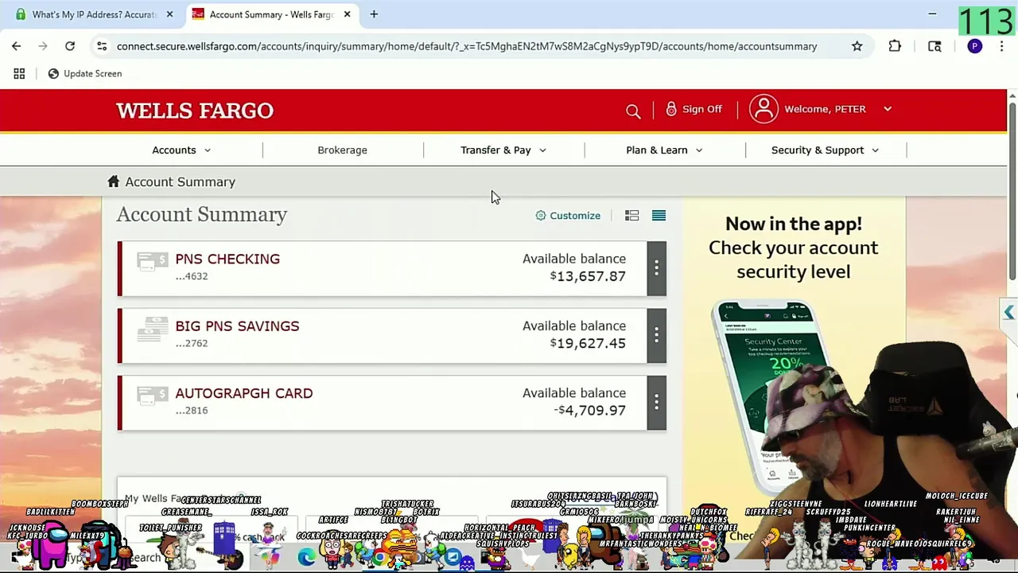Click the $19,627.45 available balance

pyautogui.click(x=588, y=343)
